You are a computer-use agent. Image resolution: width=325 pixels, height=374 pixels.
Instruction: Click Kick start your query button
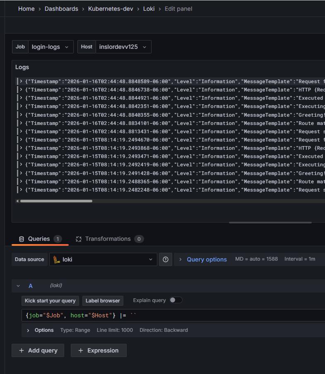click(50, 300)
